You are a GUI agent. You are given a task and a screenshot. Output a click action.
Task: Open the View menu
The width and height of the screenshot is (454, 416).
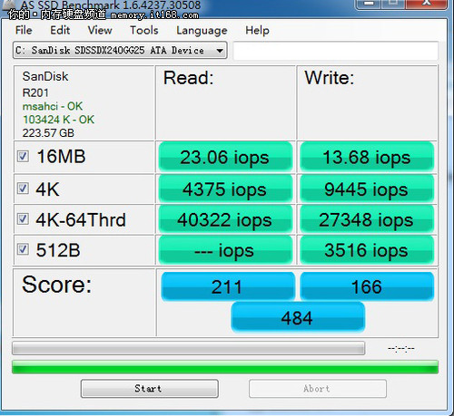100,30
